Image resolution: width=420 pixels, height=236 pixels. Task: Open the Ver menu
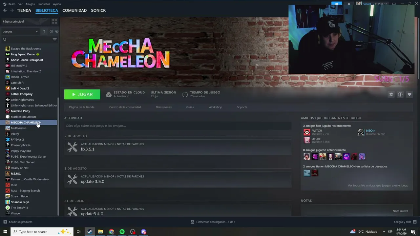click(x=20, y=4)
